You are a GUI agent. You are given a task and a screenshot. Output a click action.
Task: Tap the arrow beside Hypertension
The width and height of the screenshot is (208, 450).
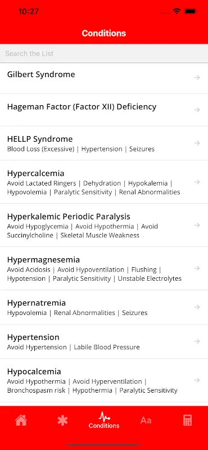197,341
